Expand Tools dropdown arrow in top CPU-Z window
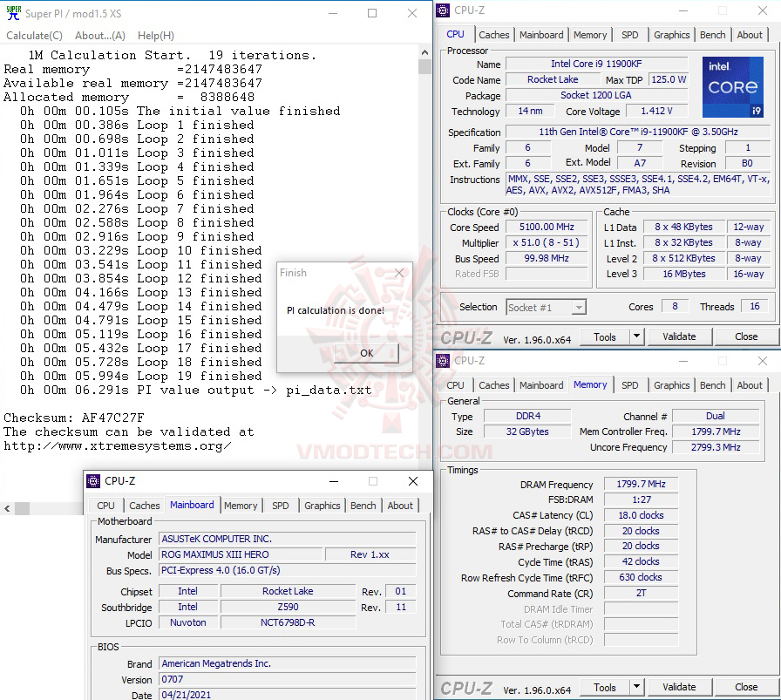781x700 pixels. [x=636, y=337]
